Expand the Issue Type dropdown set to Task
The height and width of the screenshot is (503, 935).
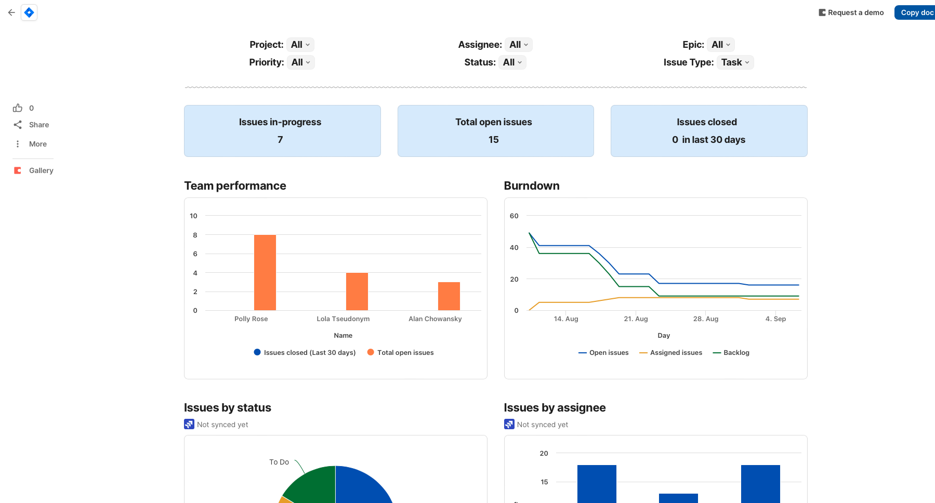pos(735,62)
